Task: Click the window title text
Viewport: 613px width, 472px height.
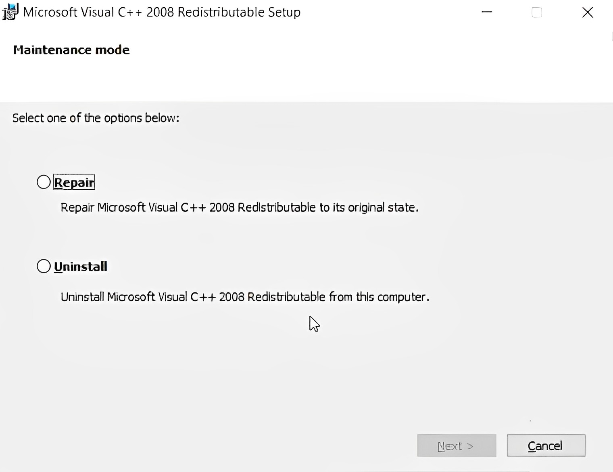Action: [162, 12]
